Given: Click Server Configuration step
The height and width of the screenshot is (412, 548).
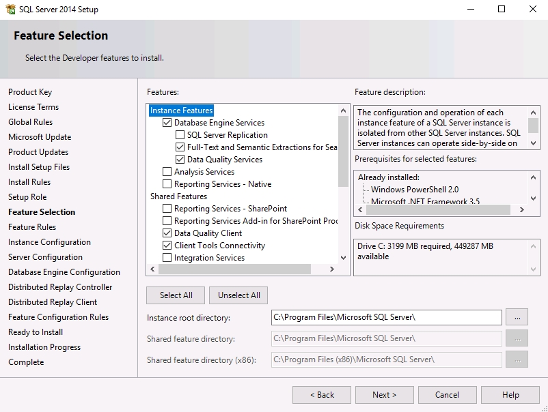Looking at the screenshot, I should pyautogui.click(x=45, y=256).
